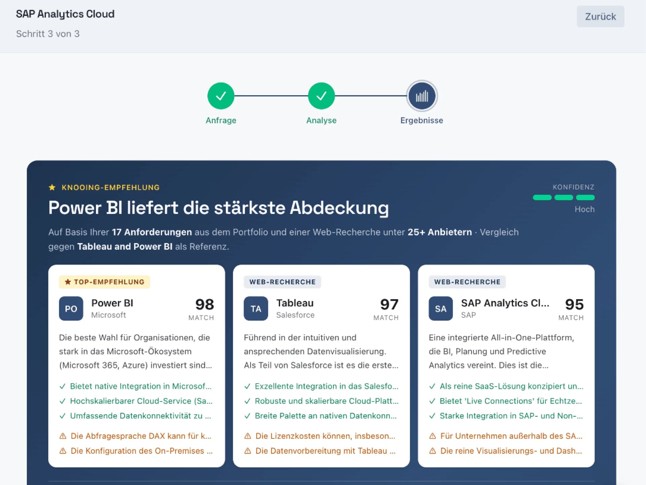The height and width of the screenshot is (485, 646).
Task: Click the Schritt 3 von 3 subtitle
Action: (x=48, y=34)
